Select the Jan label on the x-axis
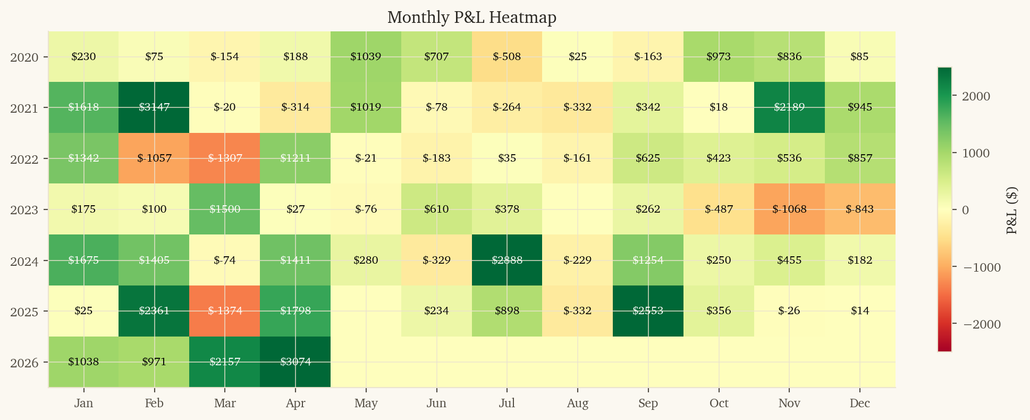 tap(83, 403)
